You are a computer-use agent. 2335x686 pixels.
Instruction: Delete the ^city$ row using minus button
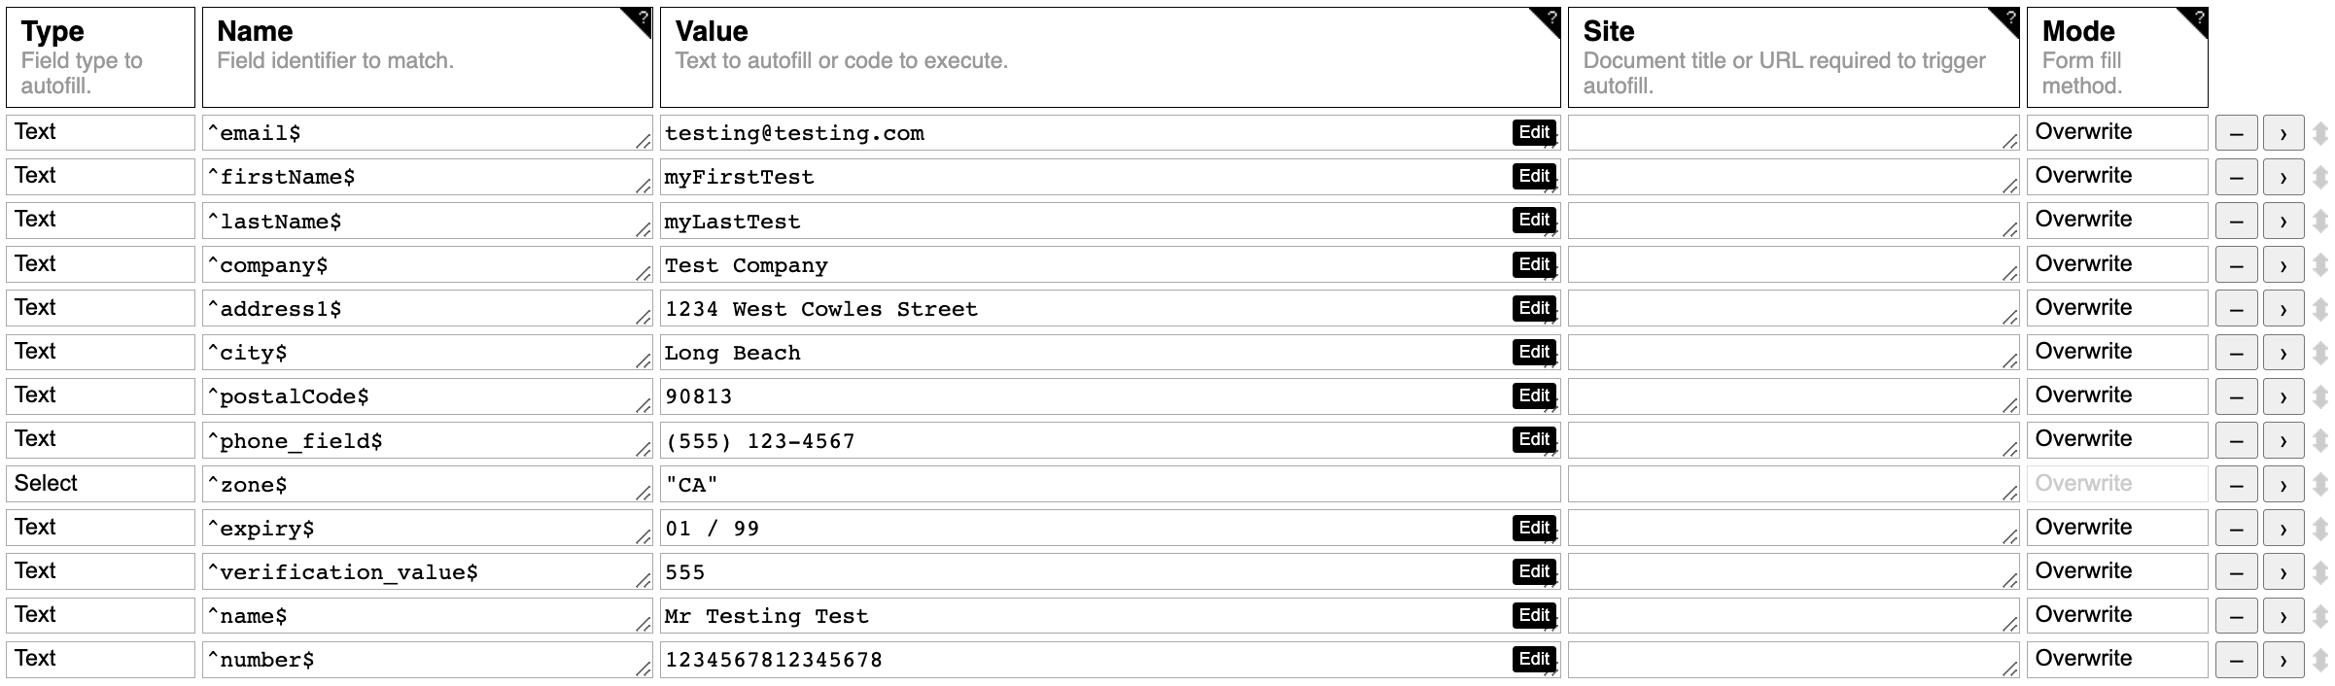click(2236, 354)
